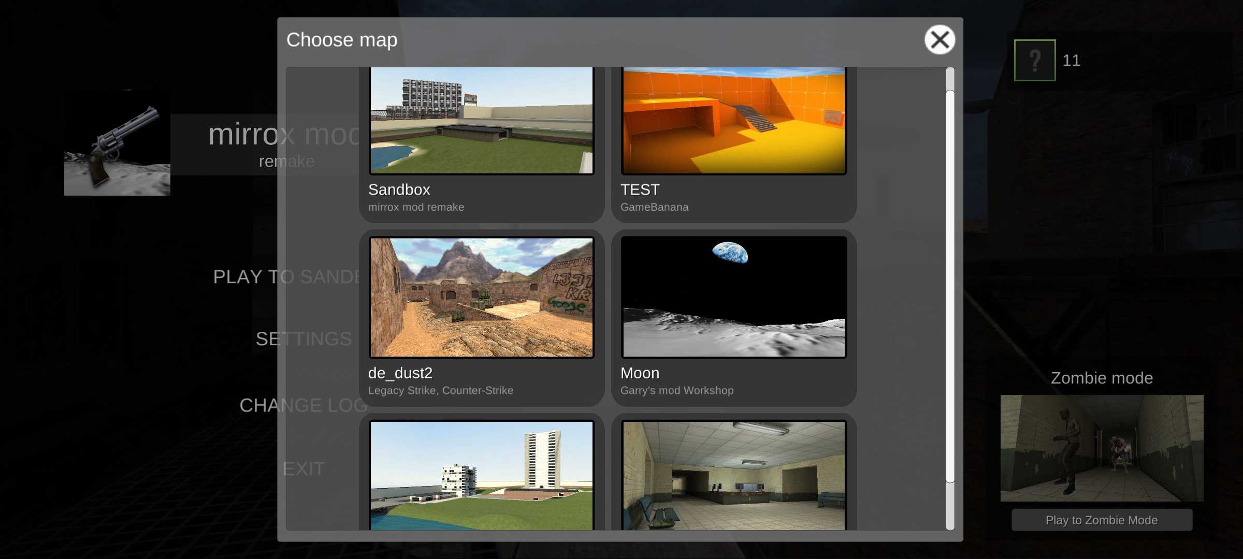Click the de_dust2 map name
Viewport: 1243px width, 559px height.
click(x=400, y=373)
